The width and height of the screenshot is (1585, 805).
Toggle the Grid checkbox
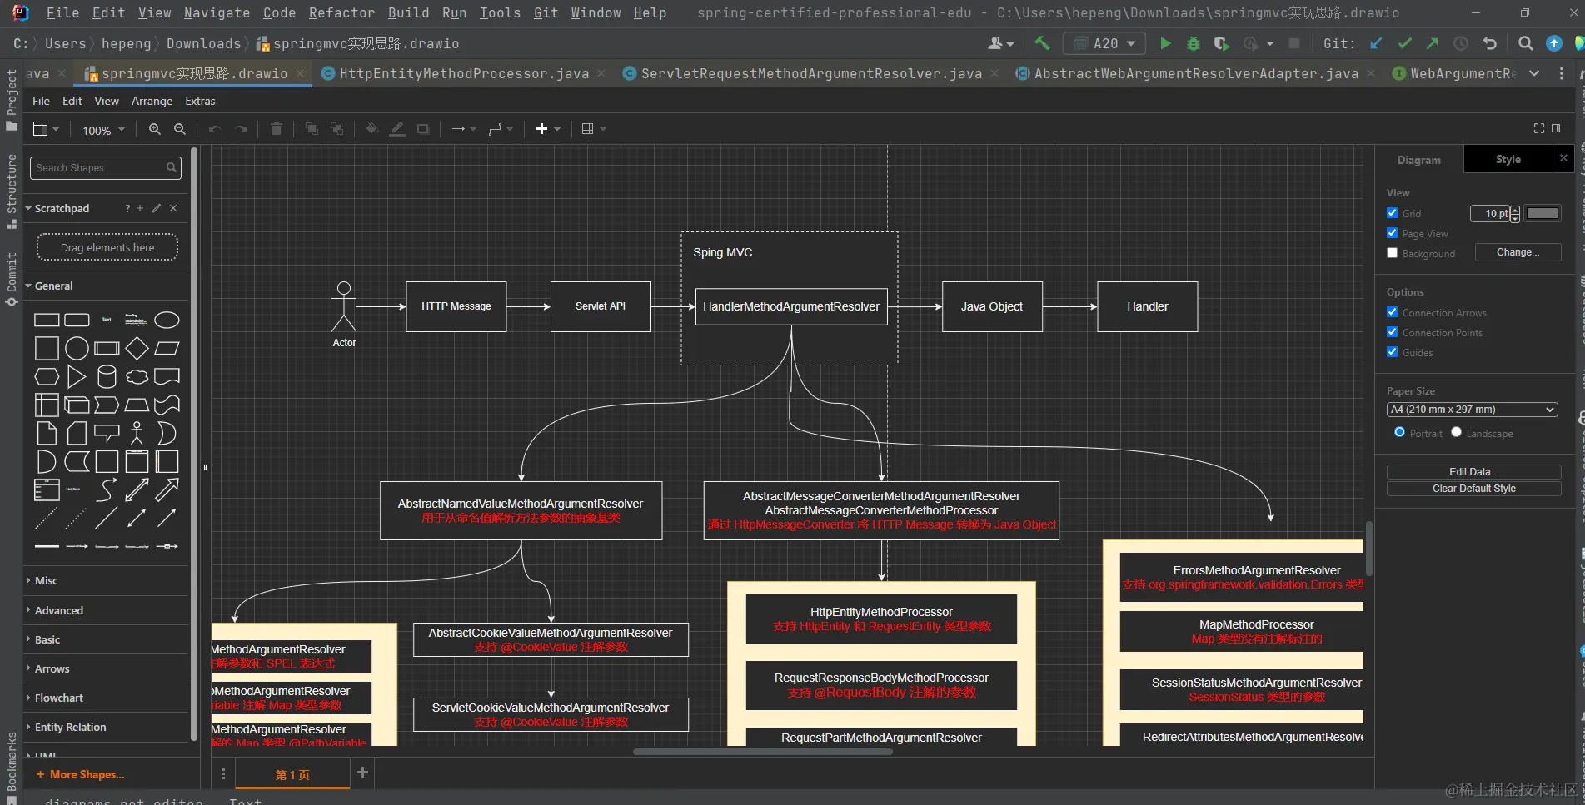point(1392,213)
